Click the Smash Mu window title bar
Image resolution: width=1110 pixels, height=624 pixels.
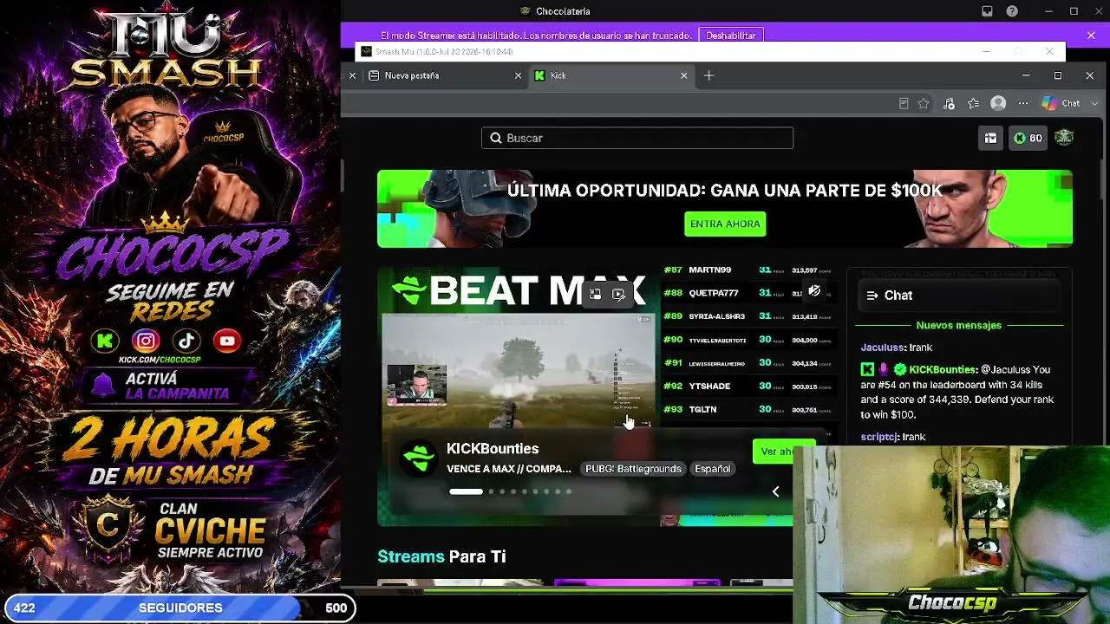[711, 52]
